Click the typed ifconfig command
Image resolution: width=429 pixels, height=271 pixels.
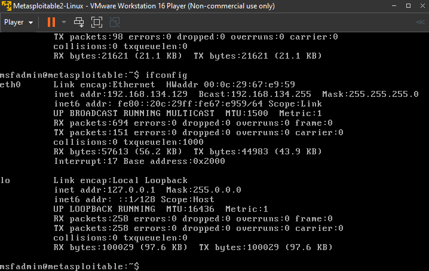pyautogui.click(x=166, y=75)
